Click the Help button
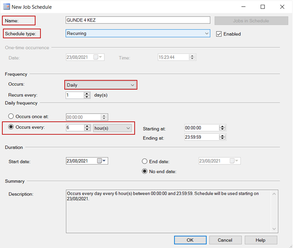Screen dimensions: 293x248 pos(261,240)
